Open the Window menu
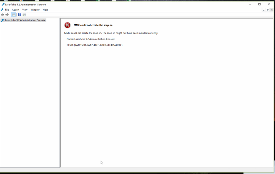 click(35, 10)
